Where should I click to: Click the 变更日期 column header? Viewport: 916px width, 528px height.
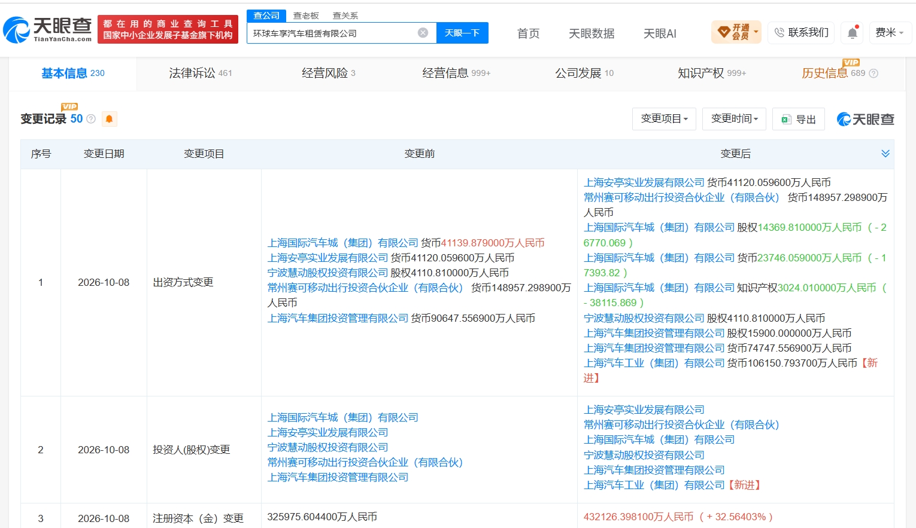coord(104,154)
